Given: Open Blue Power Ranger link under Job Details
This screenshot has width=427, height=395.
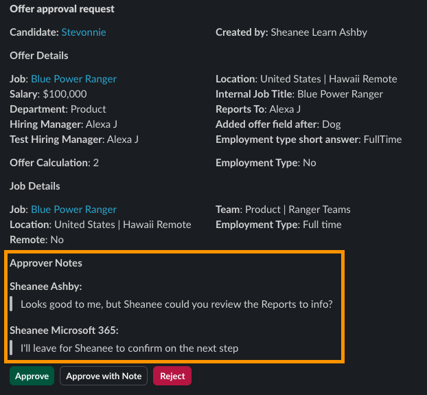Looking at the screenshot, I should point(73,210).
